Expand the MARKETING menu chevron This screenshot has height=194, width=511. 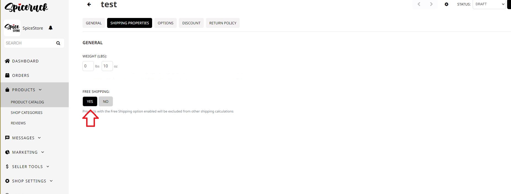coord(43,152)
